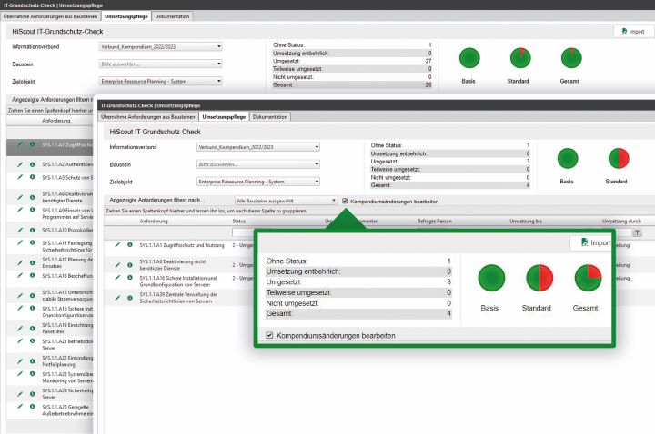Switch to Übernahme Anforderungen tab in front window

(148, 117)
